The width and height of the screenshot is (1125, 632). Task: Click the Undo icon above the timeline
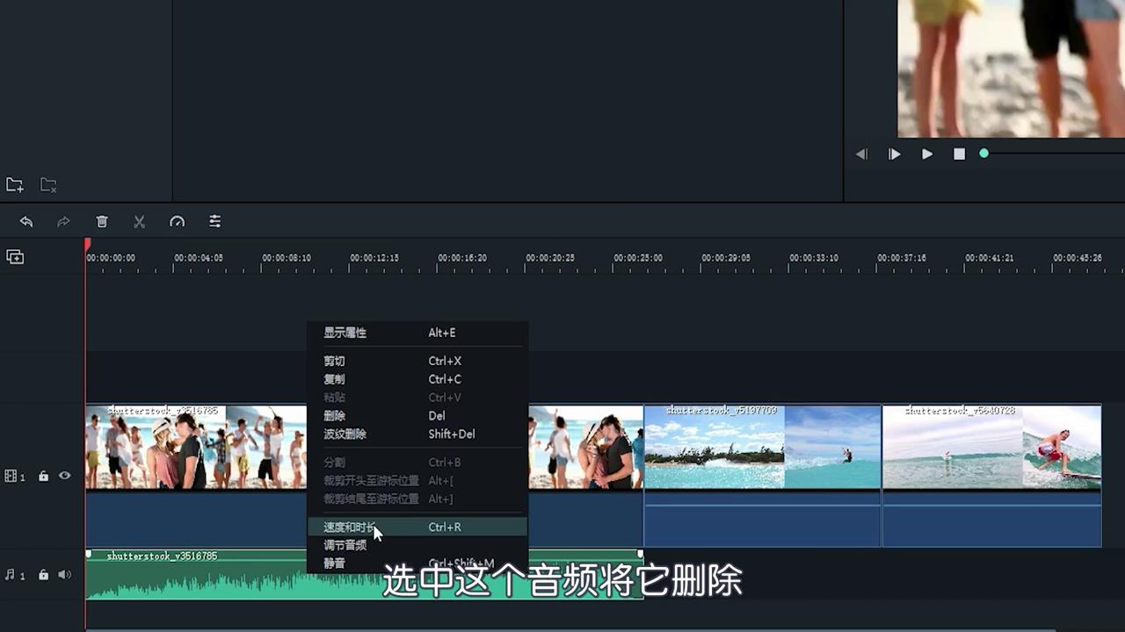[x=26, y=221]
